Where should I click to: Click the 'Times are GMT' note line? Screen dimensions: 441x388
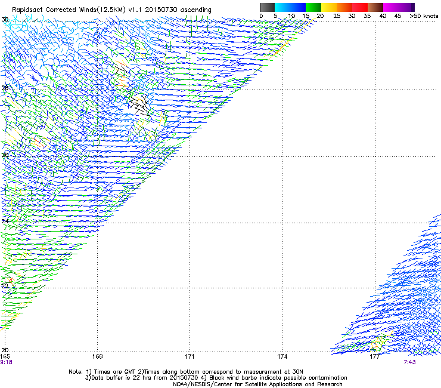point(186,372)
